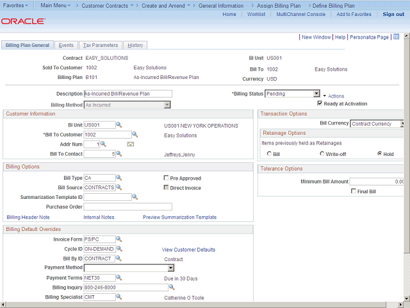Open the Payment Terms lookup magnifier

119,278
